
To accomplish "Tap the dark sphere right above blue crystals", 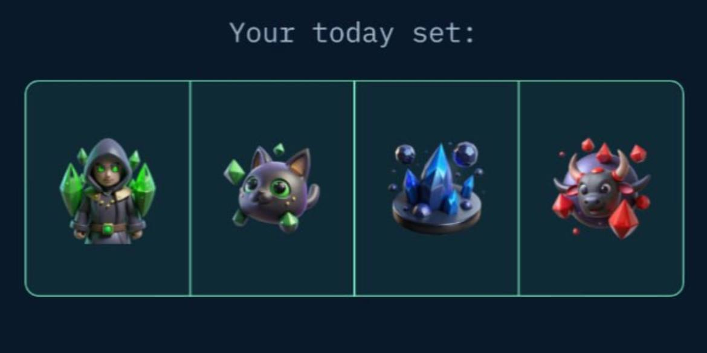I will (465, 154).
